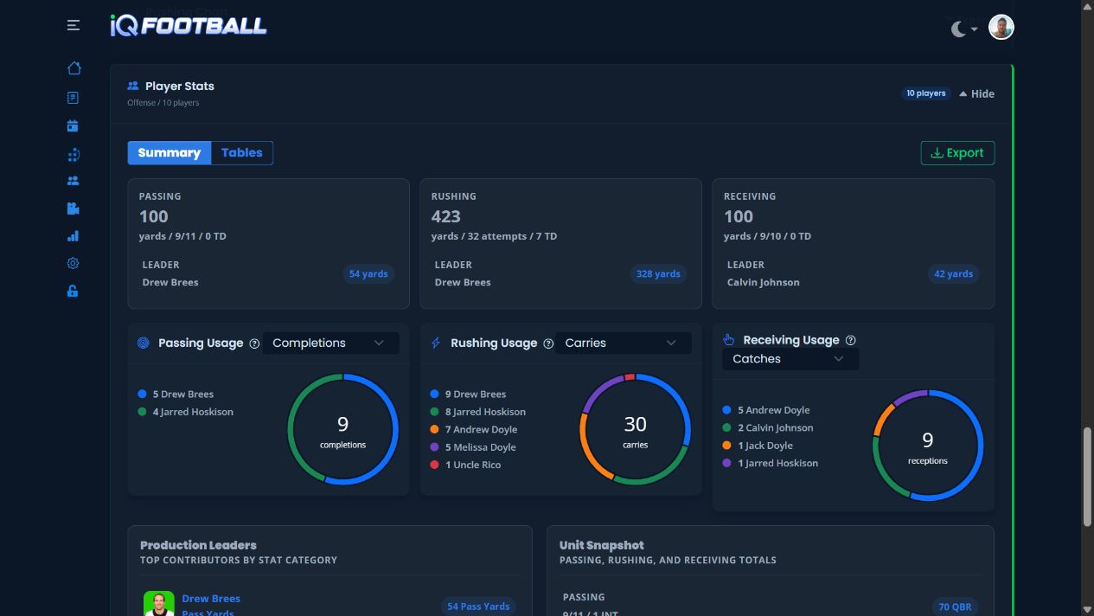Select 1 Jack Doyle legend entry

click(758, 446)
